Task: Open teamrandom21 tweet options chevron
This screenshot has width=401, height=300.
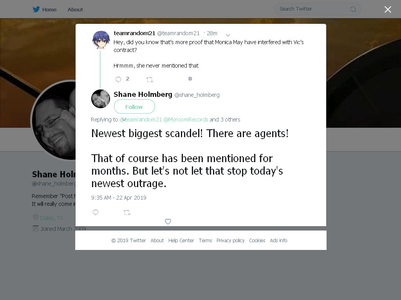Action: pos(228,35)
